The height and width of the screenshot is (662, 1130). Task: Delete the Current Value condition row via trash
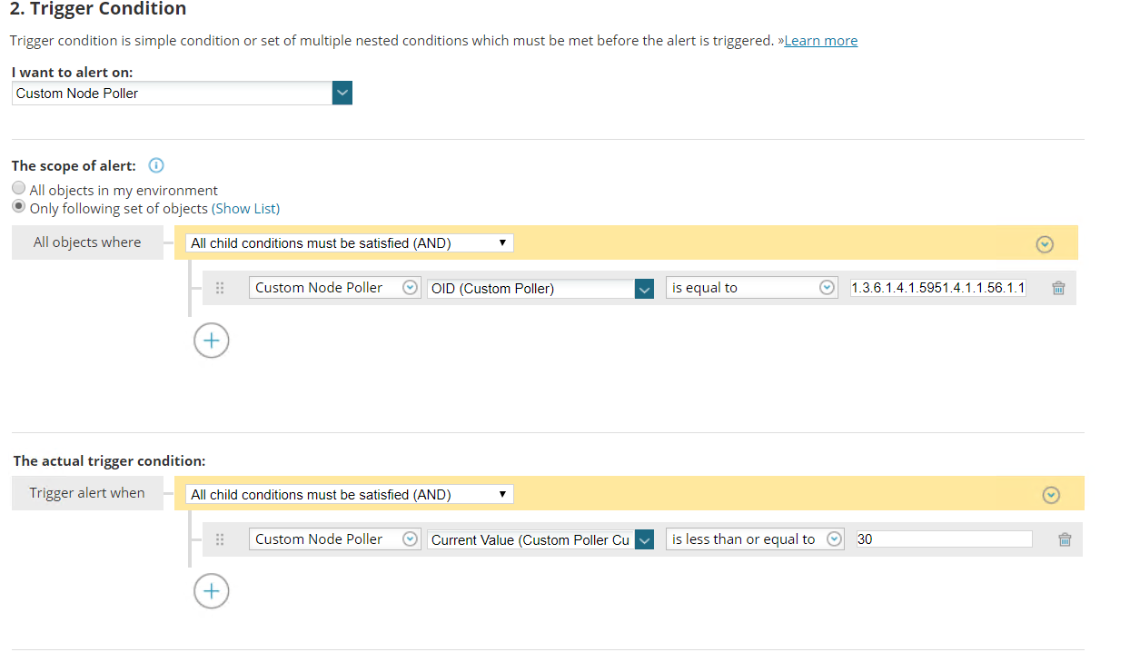point(1065,539)
